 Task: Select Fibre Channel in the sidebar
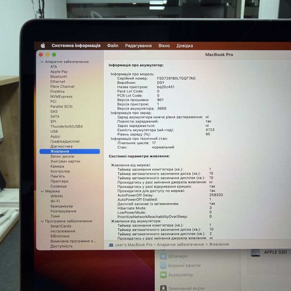(x=62, y=86)
